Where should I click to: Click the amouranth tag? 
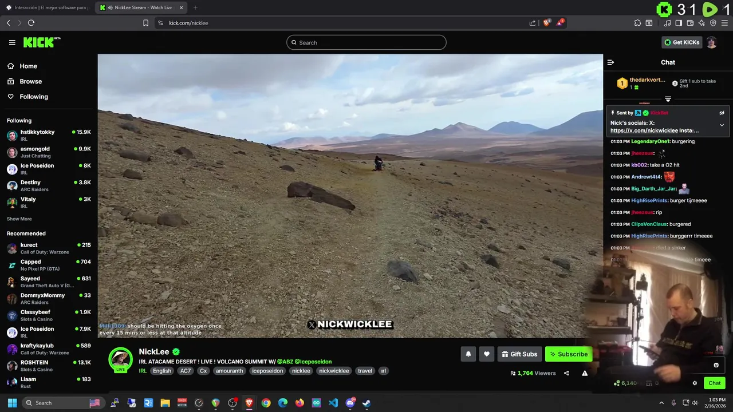(x=229, y=371)
